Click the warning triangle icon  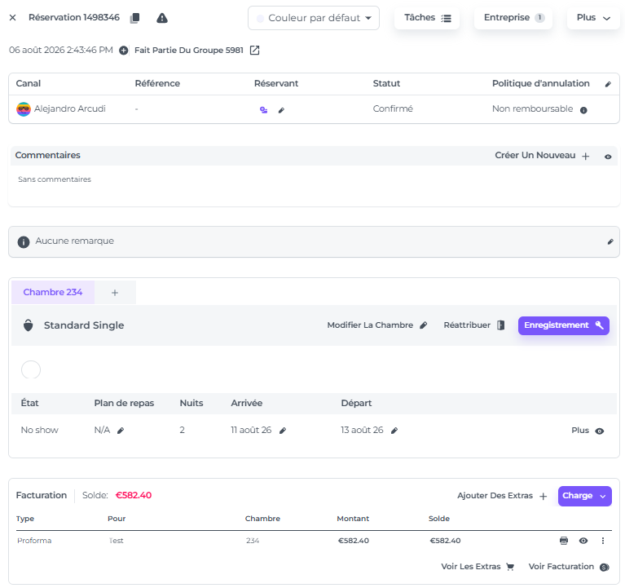click(x=162, y=18)
